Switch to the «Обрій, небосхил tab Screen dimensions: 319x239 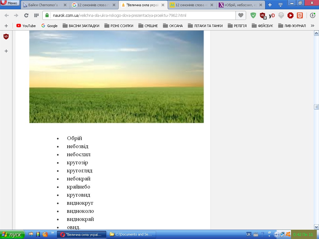pyautogui.click(x=241, y=5)
